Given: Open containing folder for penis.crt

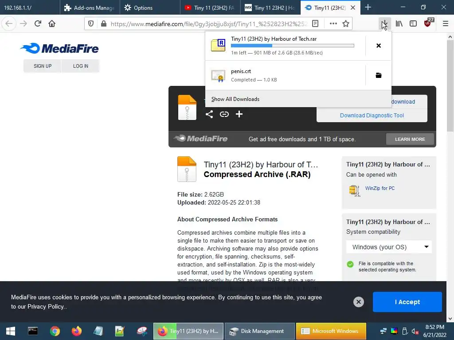Looking at the screenshot, I should click(379, 75).
